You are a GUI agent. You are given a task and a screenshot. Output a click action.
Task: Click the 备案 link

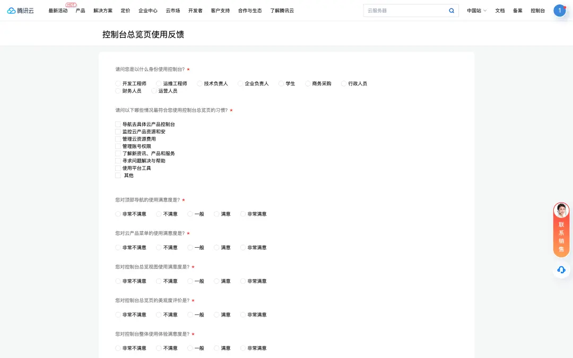click(517, 11)
